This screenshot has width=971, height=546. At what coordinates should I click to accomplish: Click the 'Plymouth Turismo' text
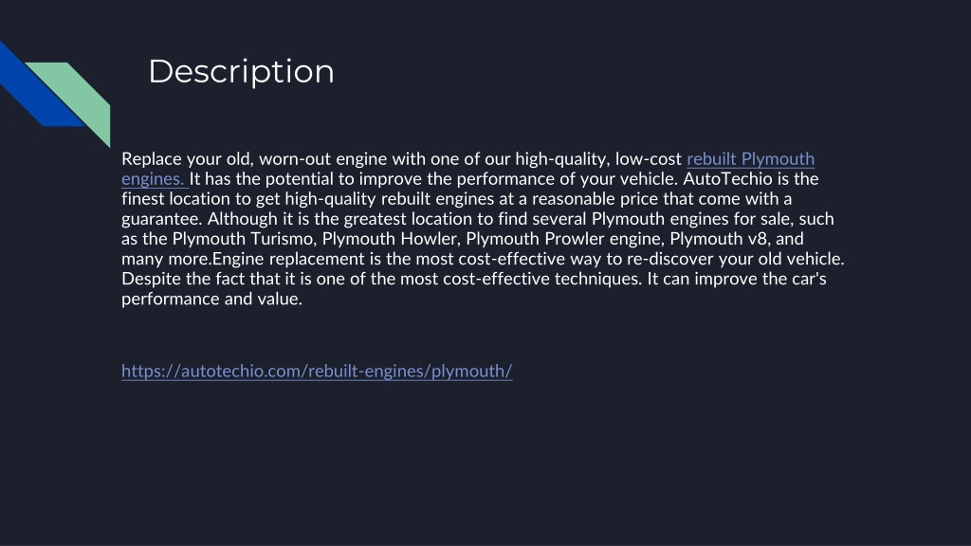coord(243,239)
